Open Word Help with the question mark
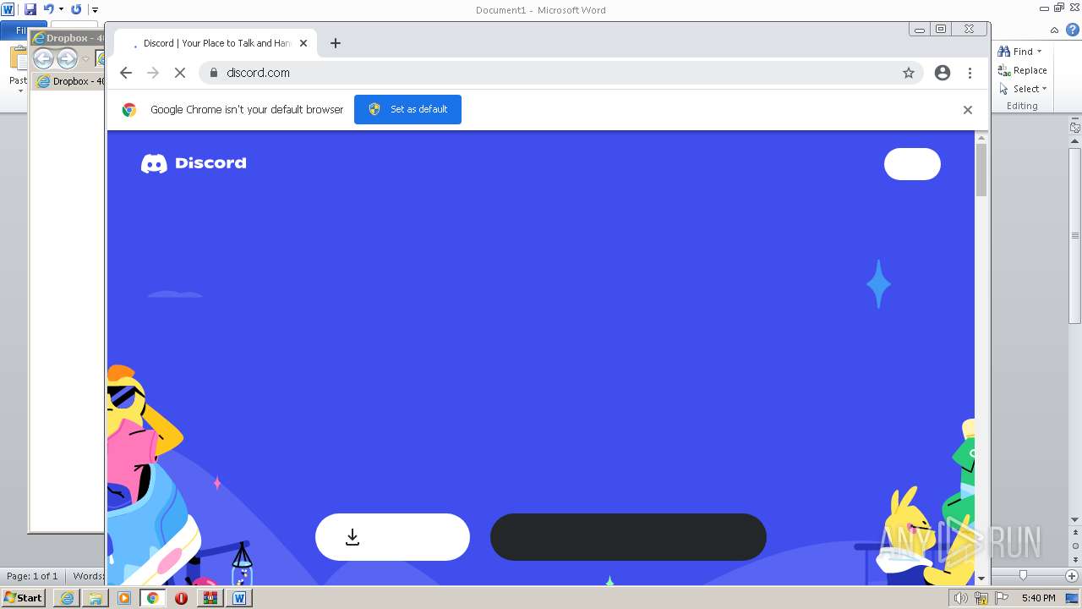The image size is (1082, 609). [1073, 30]
